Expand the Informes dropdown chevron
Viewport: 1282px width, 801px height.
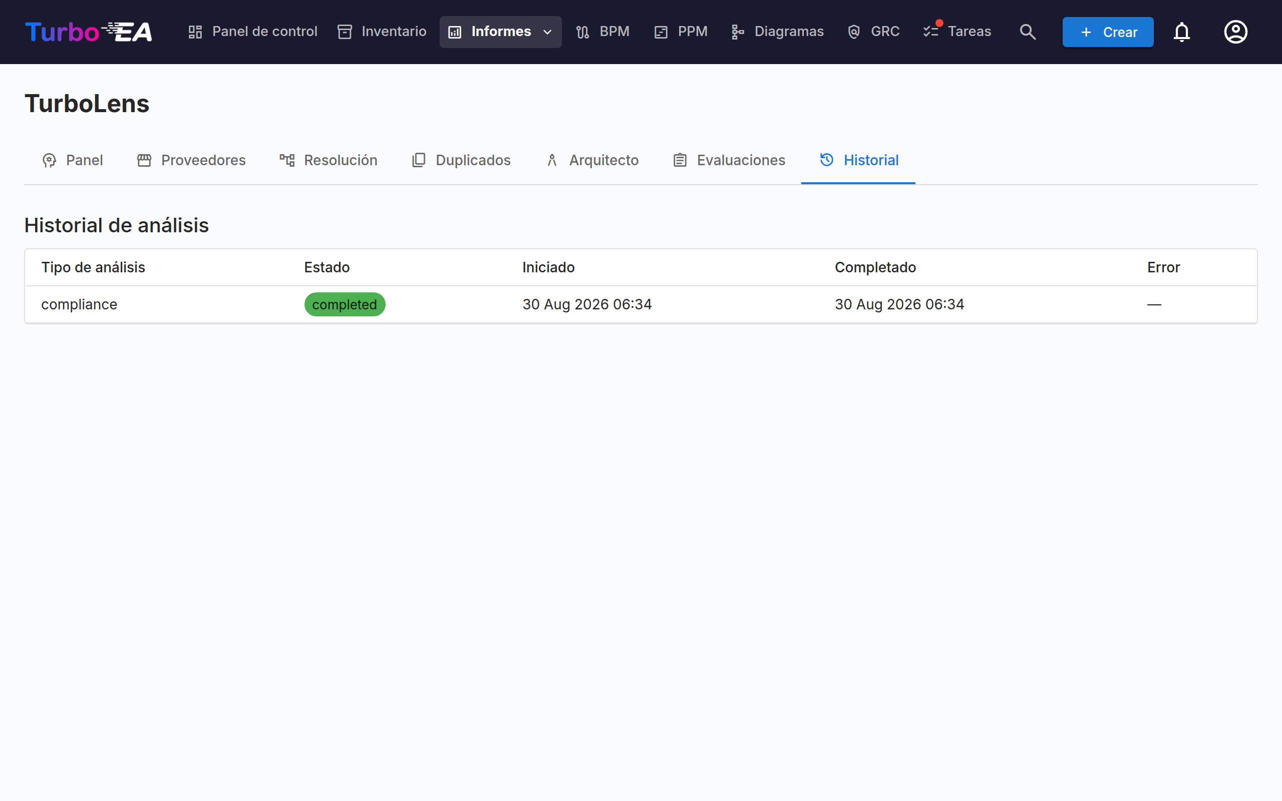[547, 33]
